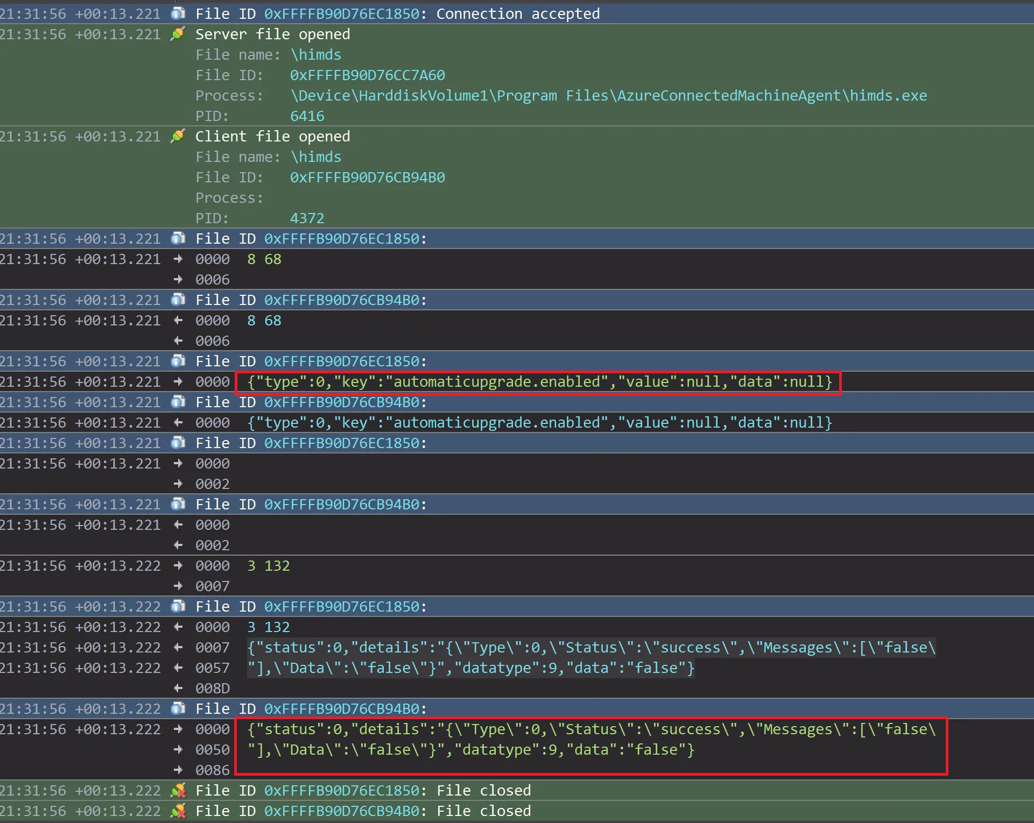Image resolution: width=1034 pixels, height=823 pixels.
Task: Click the right arrow on the red-boxed automaticupgrade.enabled row
Action: tap(178, 381)
